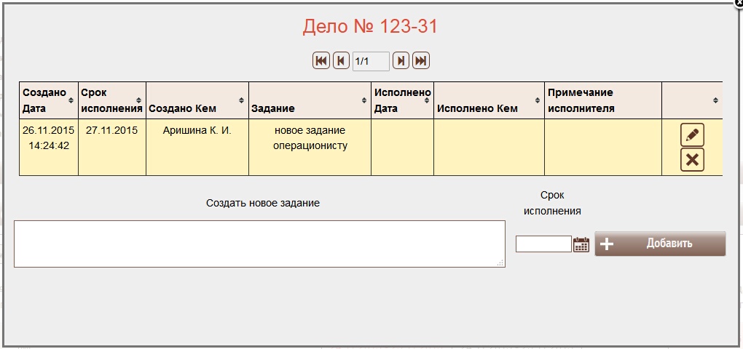Screen dimensions: 743x349
Task: Go to the previous page of tasks
Action: [x=341, y=61]
